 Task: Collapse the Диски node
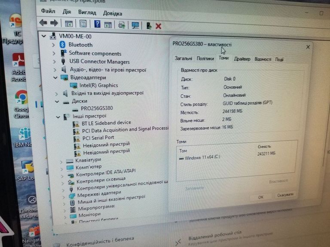point(57,102)
